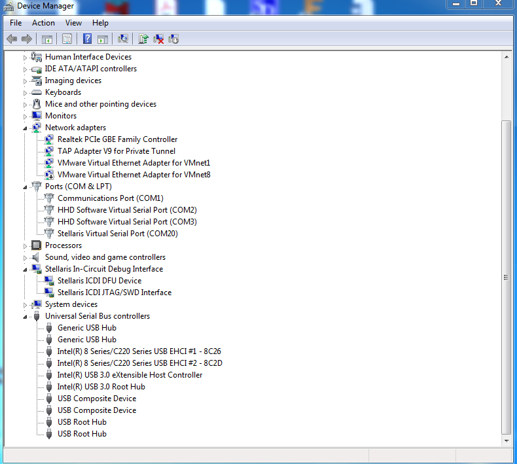Open the Help menu
517x464 pixels.
coord(100,23)
